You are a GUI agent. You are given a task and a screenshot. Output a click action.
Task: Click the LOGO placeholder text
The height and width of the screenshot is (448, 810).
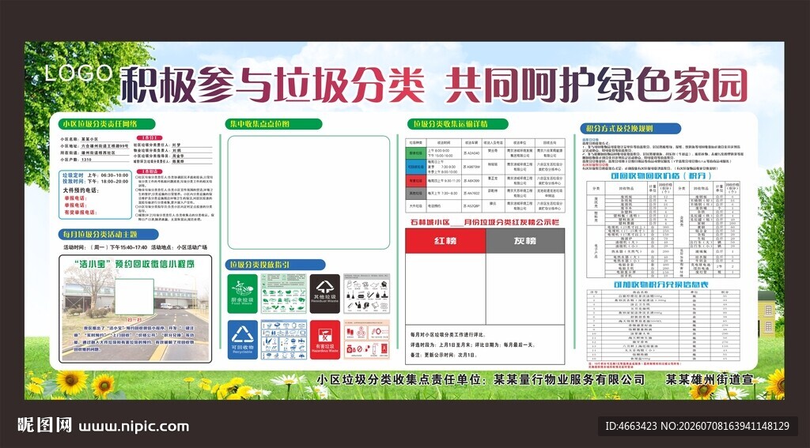click(78, 73)
